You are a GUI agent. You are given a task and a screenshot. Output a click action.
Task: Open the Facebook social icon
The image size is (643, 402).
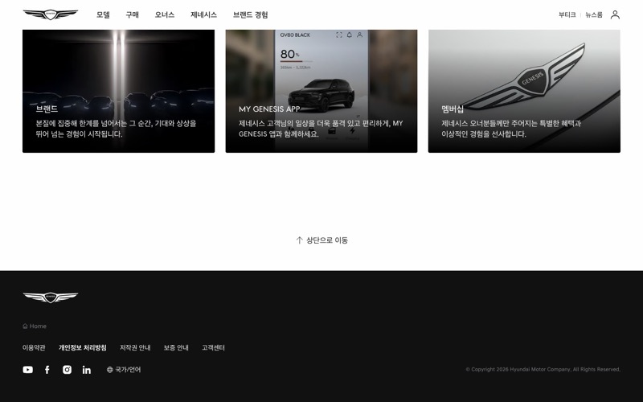(x=47, y=370)
